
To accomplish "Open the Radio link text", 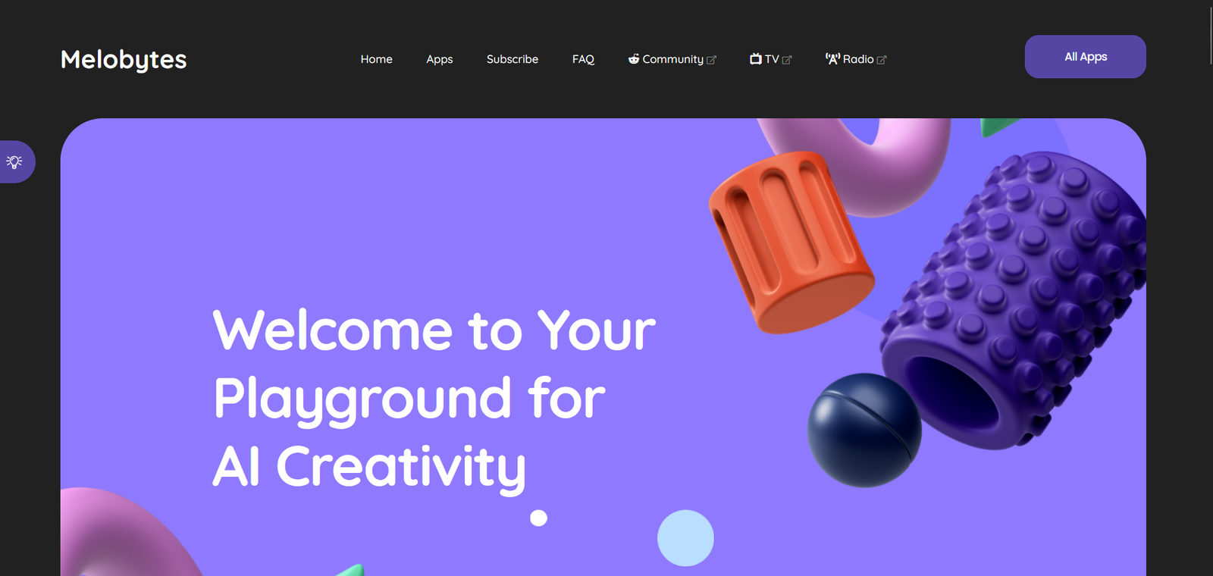I will pos(858,59).
